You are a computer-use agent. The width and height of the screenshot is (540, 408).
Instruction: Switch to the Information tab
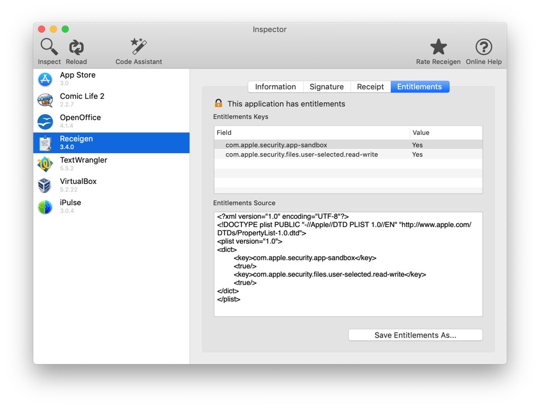[x=275, y=87]
